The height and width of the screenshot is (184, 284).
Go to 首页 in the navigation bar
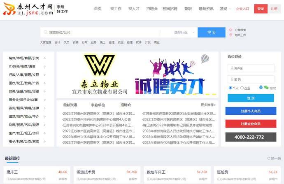tap(98, 9)
